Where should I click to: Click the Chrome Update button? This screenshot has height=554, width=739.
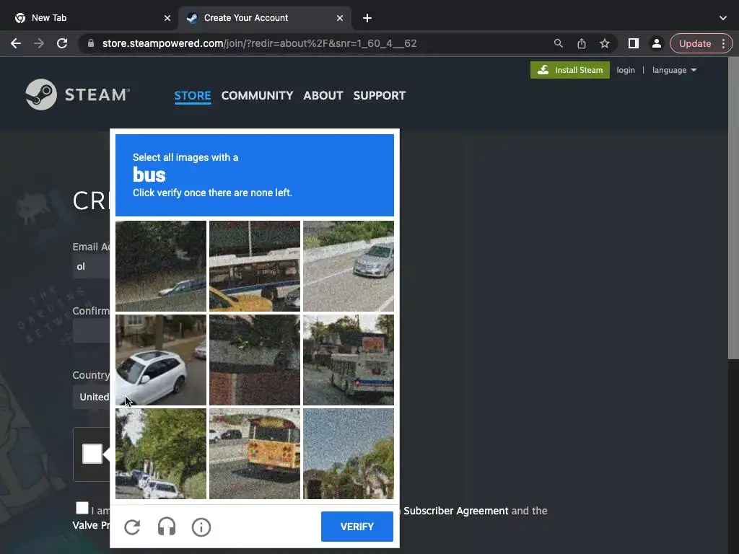(695, 43)
